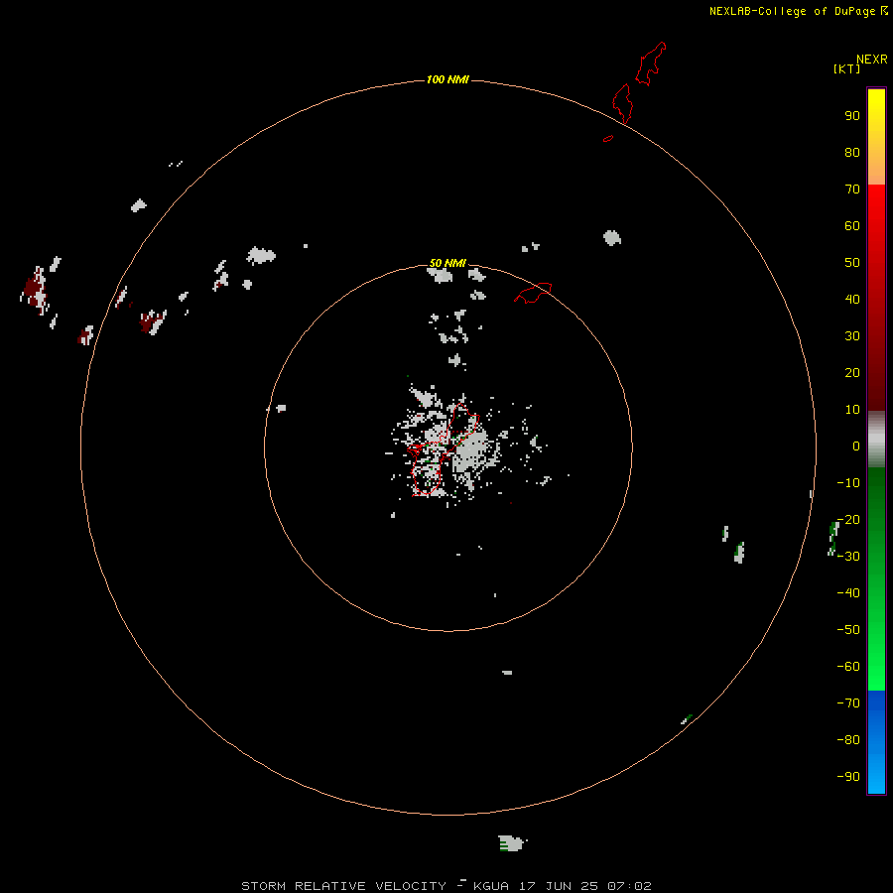
Task: Click the 80 value on velocity scale
Action: coord(852,153)
